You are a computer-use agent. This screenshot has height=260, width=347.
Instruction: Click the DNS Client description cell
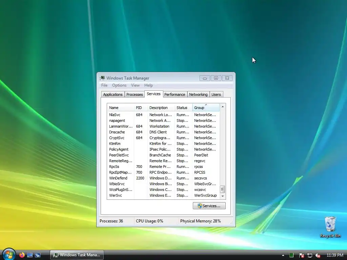tap(158, 132)
